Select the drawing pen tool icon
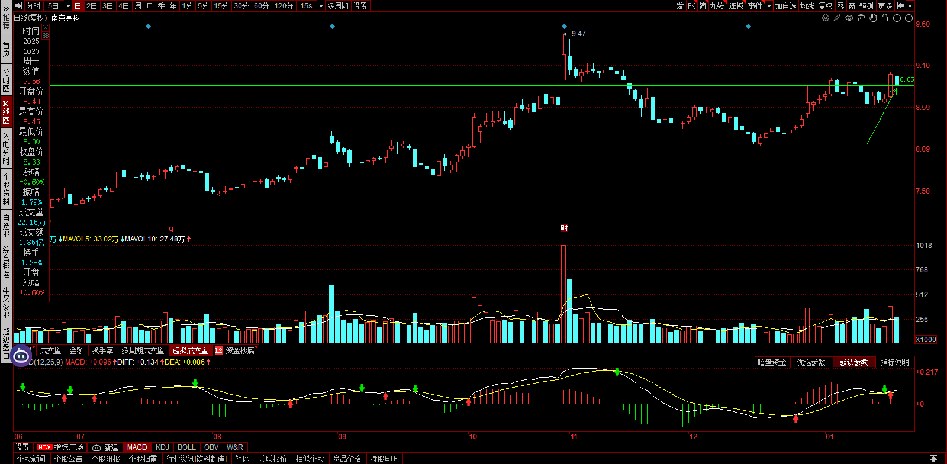This screenshot has width=947, height=464. pos(837,18)
